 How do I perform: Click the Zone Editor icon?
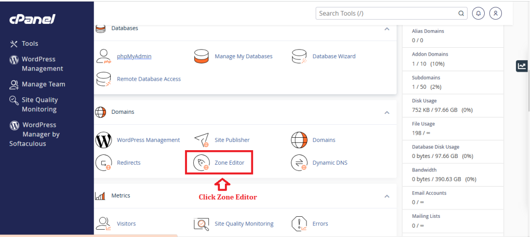[x=202, y=163]
